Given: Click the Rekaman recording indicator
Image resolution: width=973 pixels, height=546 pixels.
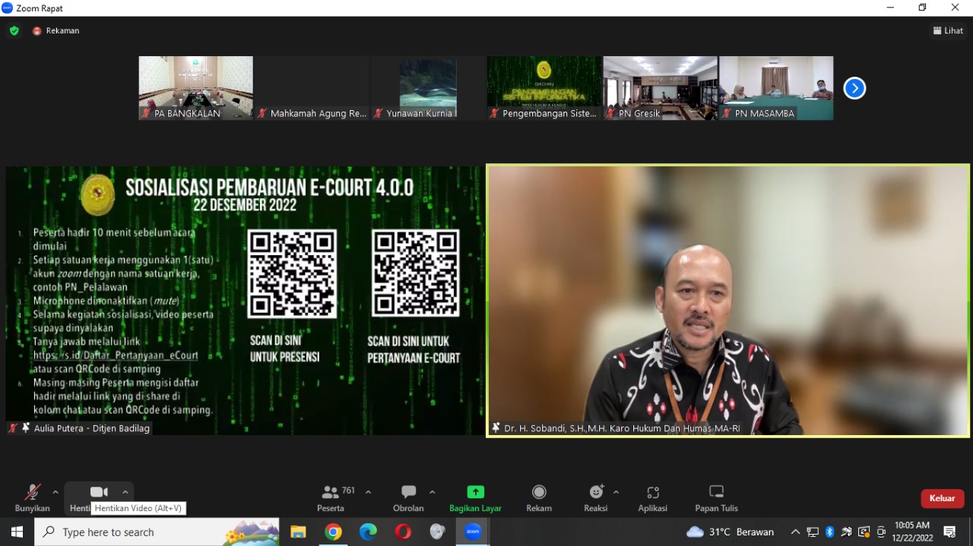Looking at the screenshot, I should coord(55,30).
